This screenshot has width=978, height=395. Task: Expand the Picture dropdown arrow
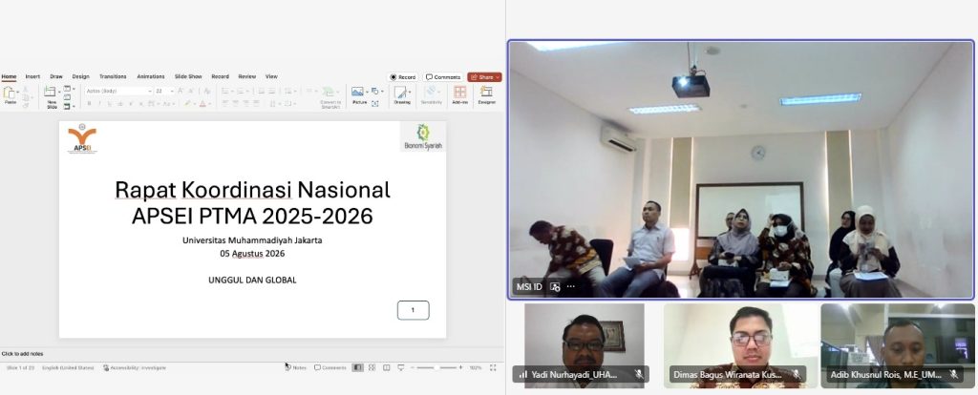click(x=367, y=92)
